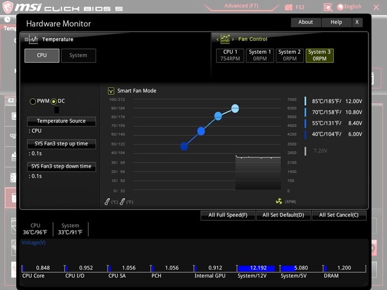Screen dimensions: 387x290
Task: Close the BIOS with top-right X
Action: pos(376,8)
